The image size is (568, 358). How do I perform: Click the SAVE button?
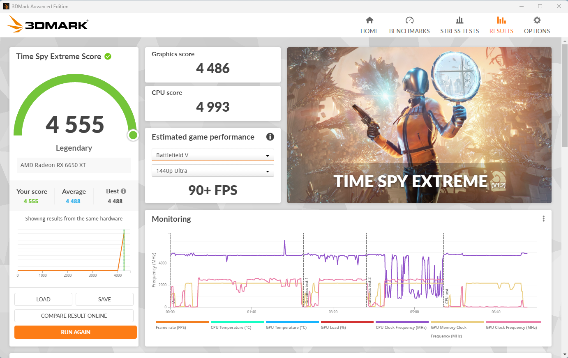[104, 299]
